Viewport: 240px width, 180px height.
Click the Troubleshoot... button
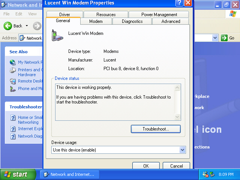click(156, 129)
